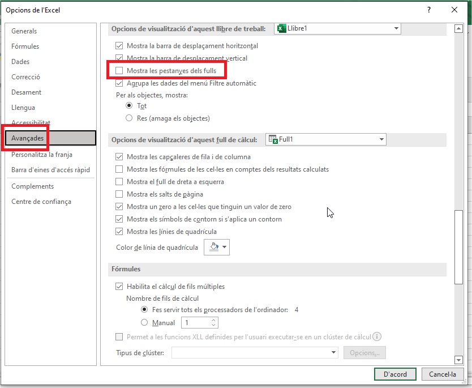The image size is (472, 388).
Task: Click the worksheet icon beside Full1
Action: pos(273,139)
